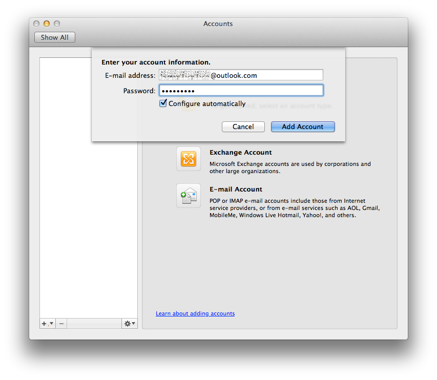Image resolution: width=437 pixels, height=380 pixels.
Task: Click the 'Enter your account information.' heading
Action: tap(156, 62)
